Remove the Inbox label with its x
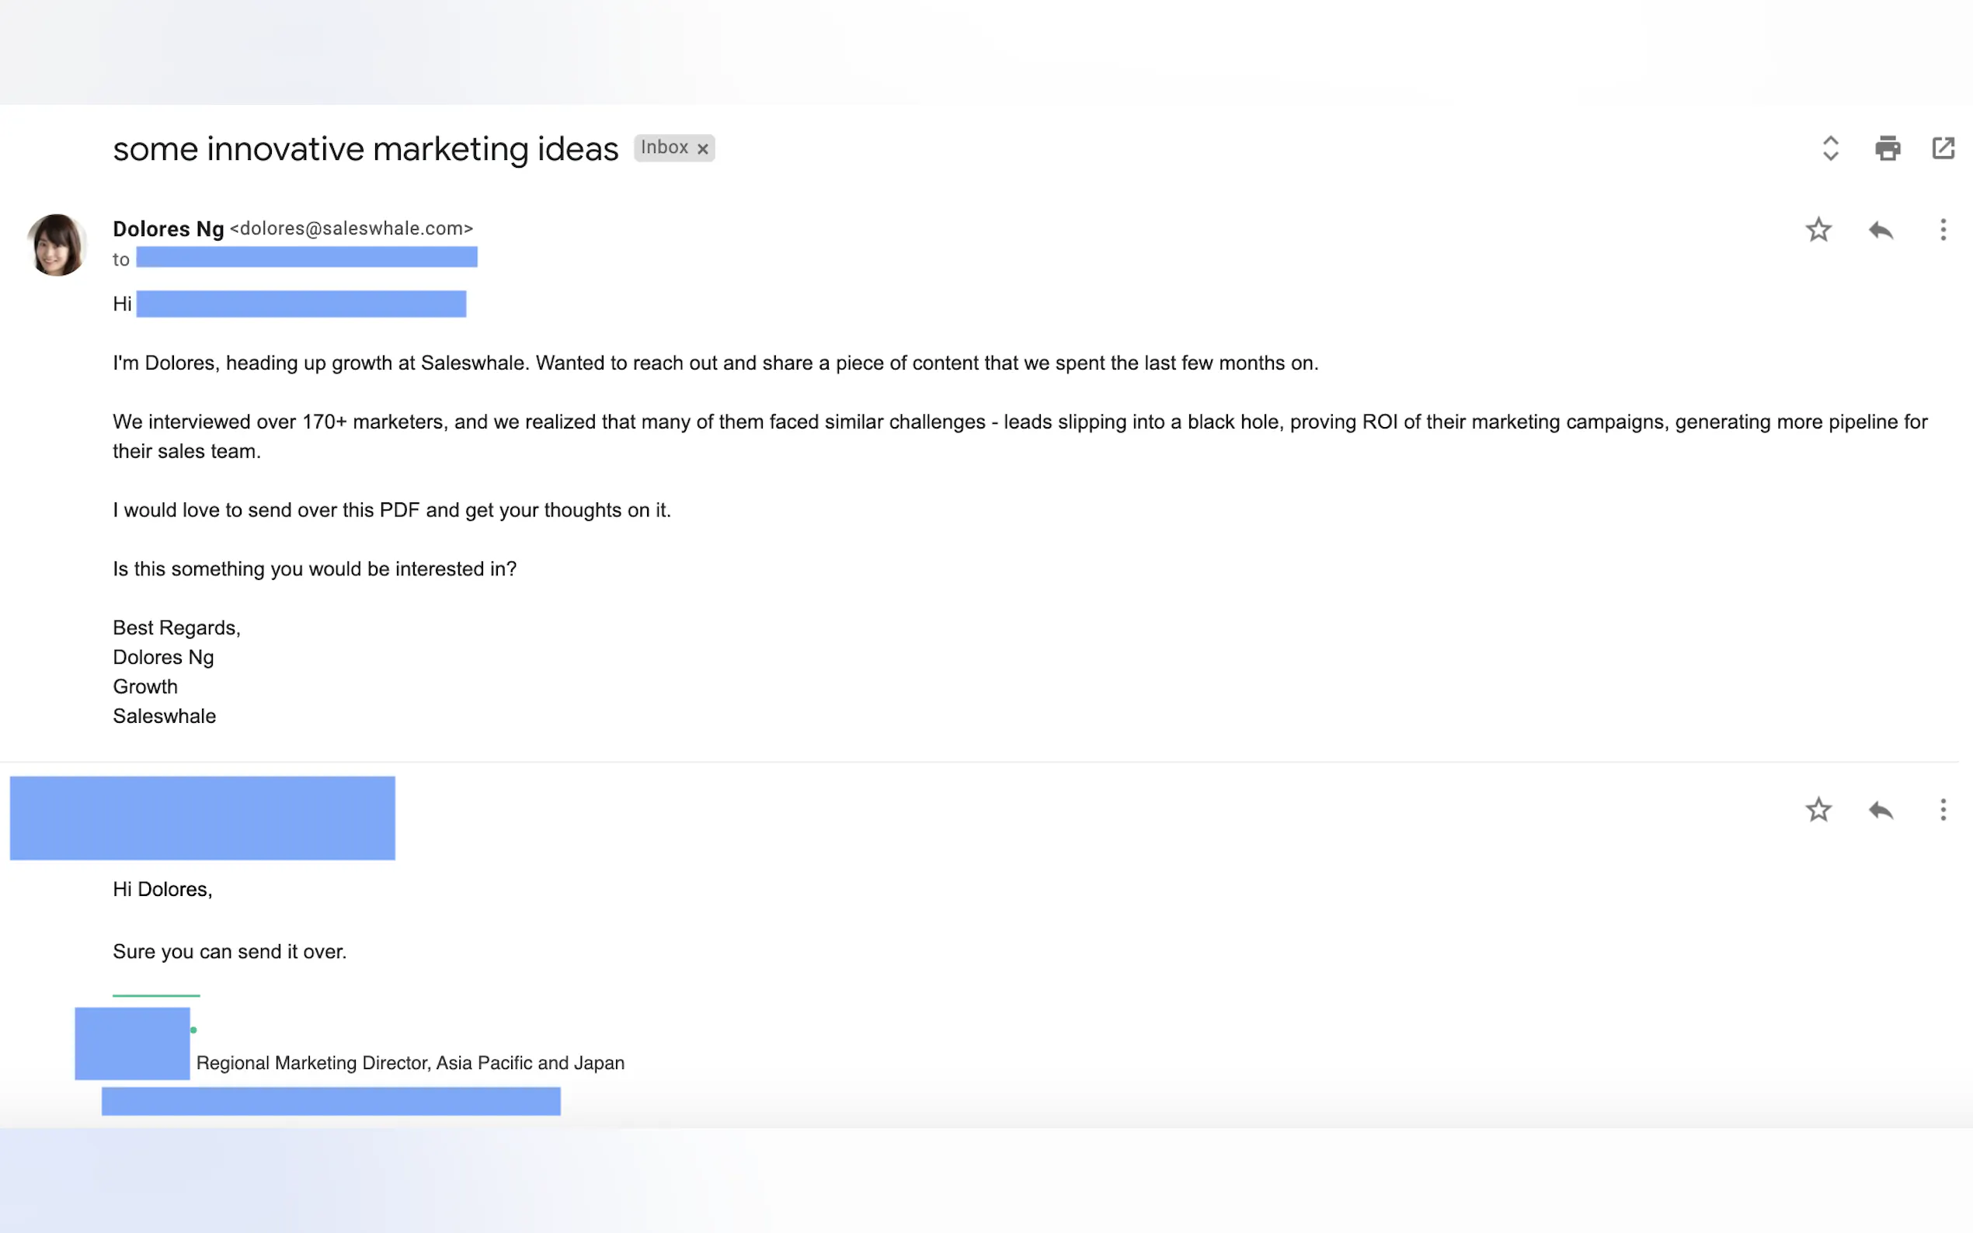Image resolution: width=1973 pixels, height=1233 pixels. [702, 149]
